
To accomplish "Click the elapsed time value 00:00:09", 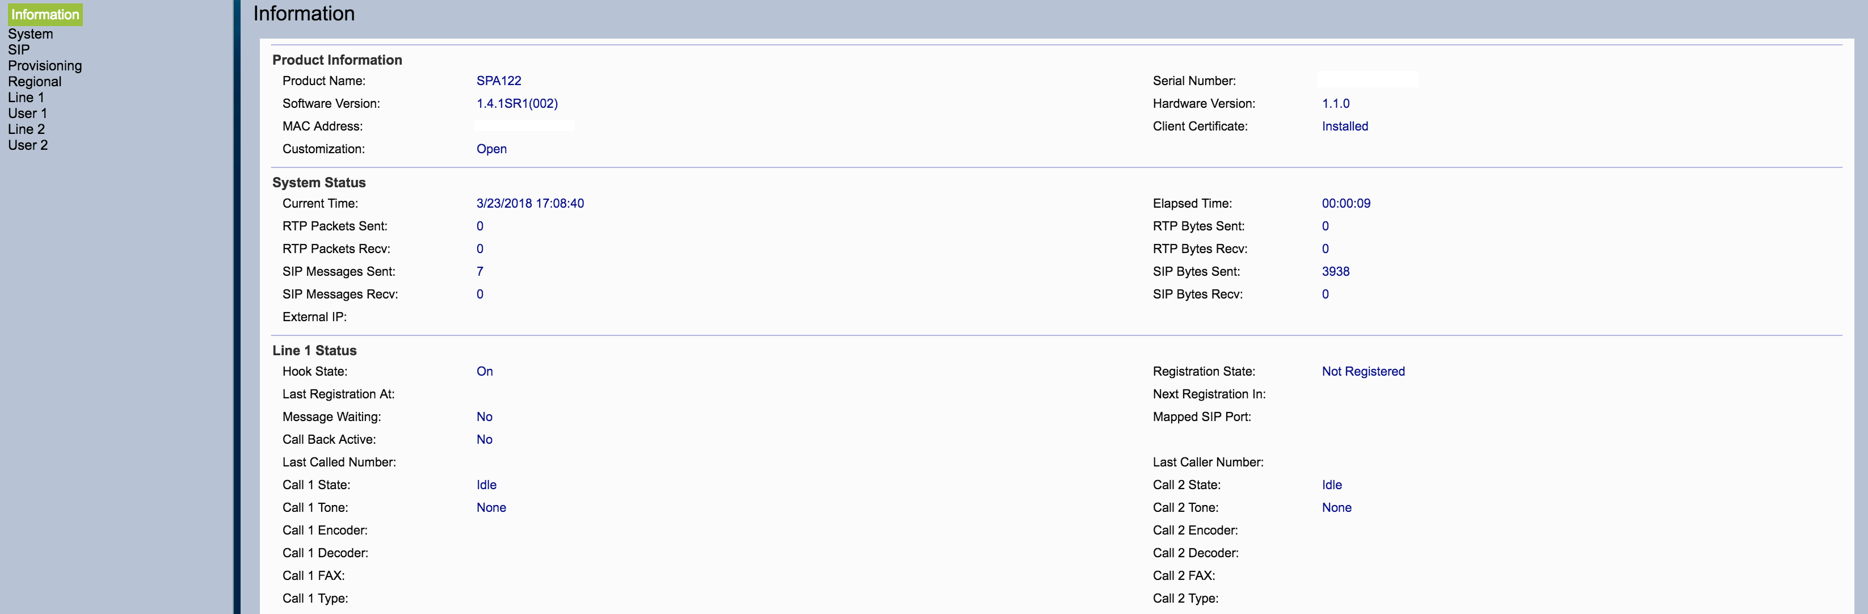I will [x=1345, y=204].
